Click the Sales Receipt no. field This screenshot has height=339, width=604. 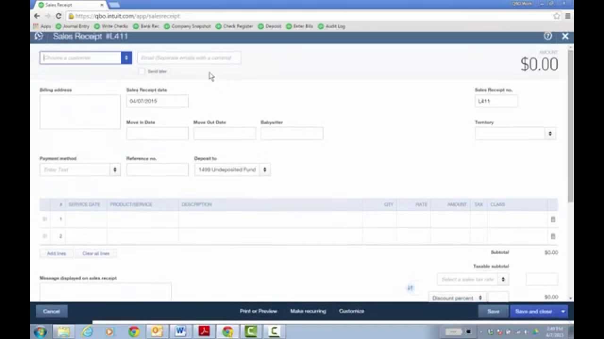pyautogui.click(x=496, y=101)
